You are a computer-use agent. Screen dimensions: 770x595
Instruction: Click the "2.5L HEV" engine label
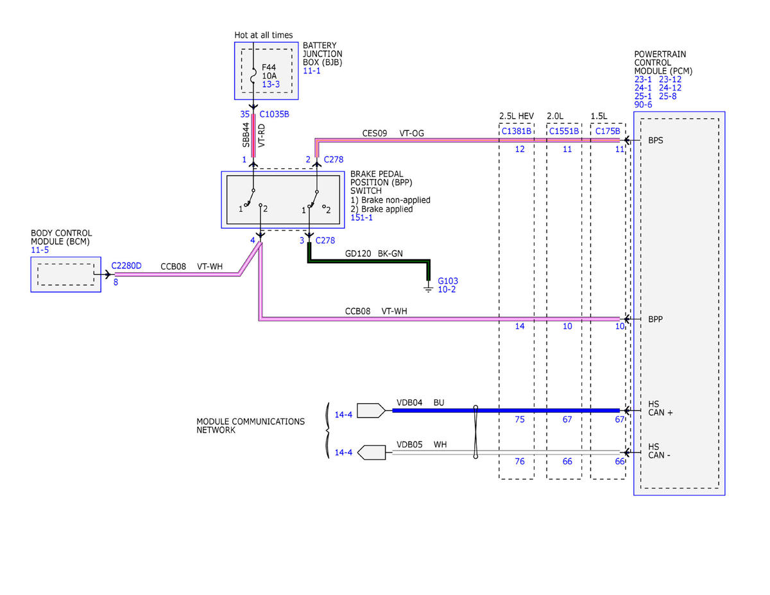tap(517, 116)
